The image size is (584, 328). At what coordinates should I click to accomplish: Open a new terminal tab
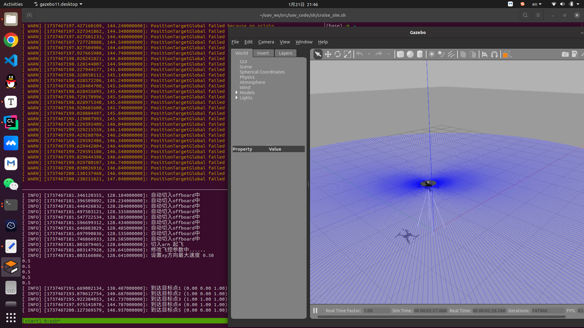(x=29, y=15)
